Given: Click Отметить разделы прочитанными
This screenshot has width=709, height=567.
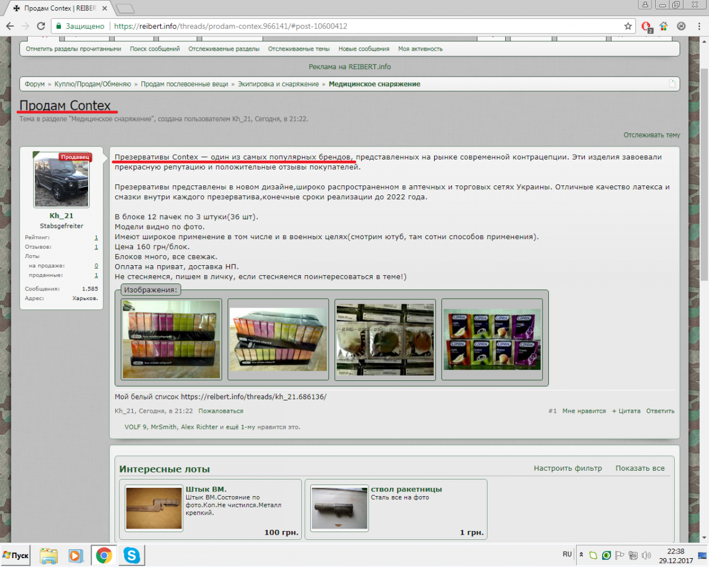Looking at the screenshot, I should 73,49.
